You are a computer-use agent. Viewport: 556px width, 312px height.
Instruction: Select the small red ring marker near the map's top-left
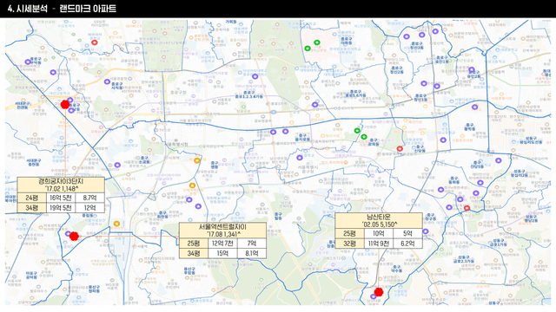(x=95, y=42)
